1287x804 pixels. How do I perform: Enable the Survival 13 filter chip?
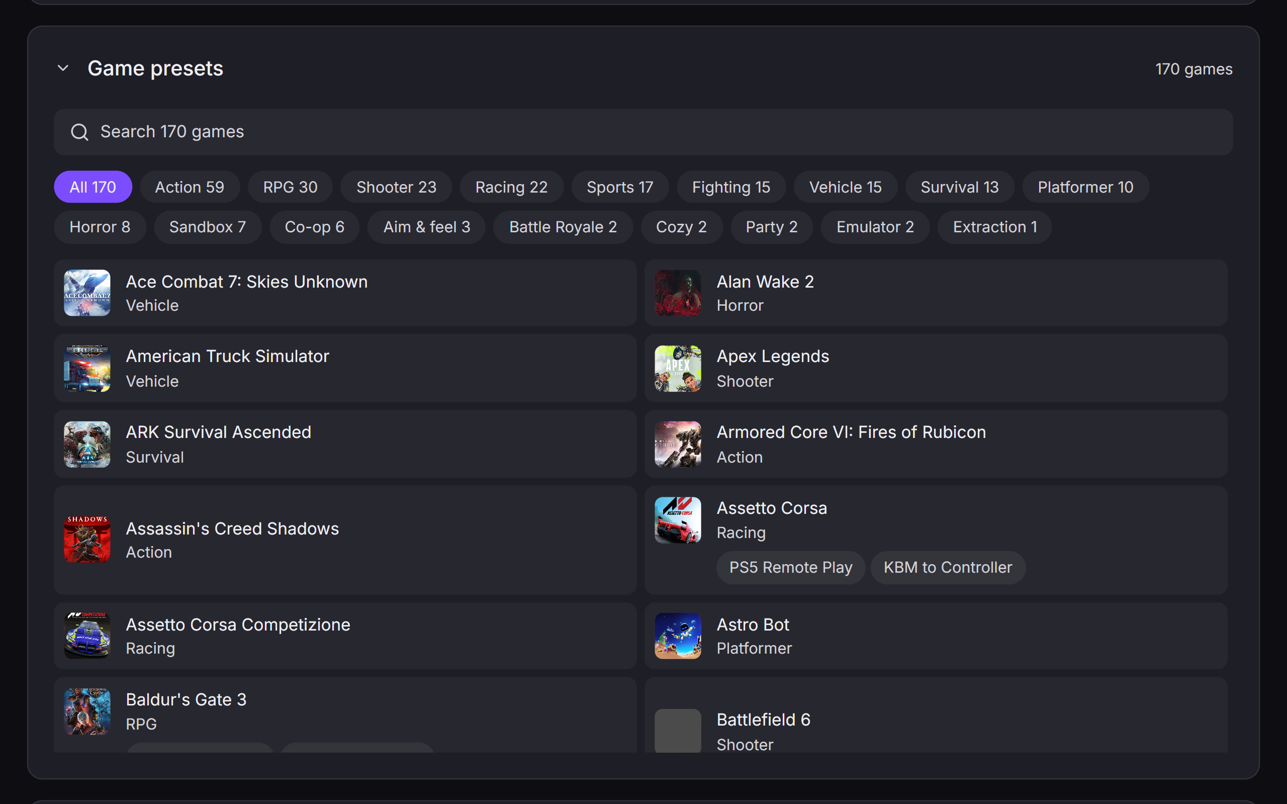coord(960,187)
